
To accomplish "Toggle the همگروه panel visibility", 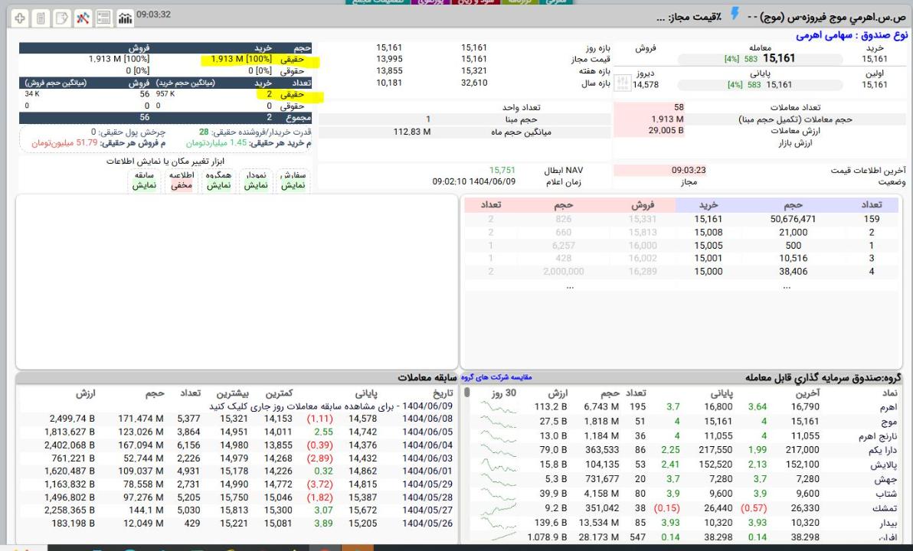I will [x=220, y=180].
